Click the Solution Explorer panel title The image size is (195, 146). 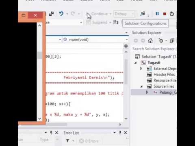pos(147,32)
